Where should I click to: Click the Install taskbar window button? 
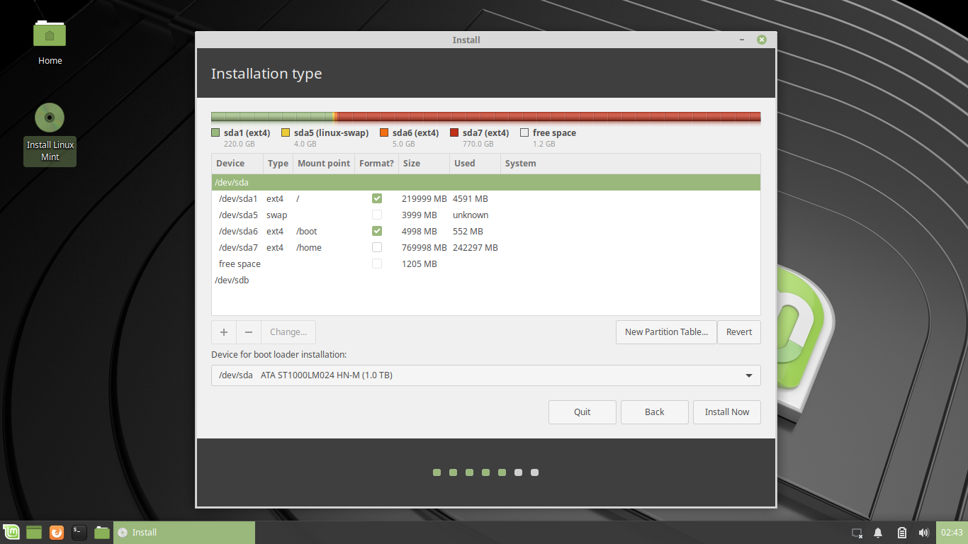point(184,533)
